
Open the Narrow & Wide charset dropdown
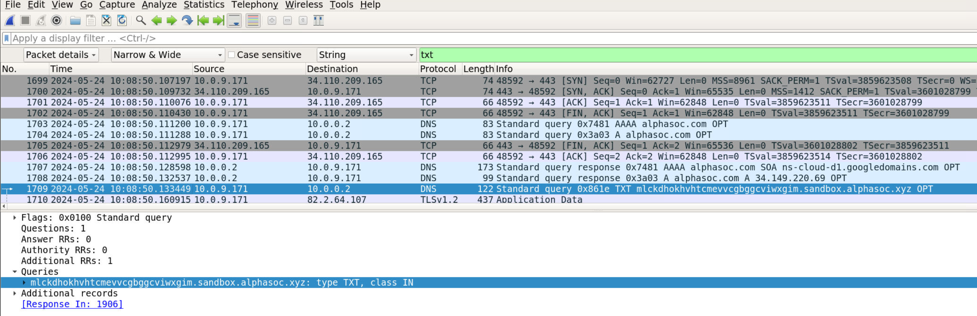click(x=168, y=55)
